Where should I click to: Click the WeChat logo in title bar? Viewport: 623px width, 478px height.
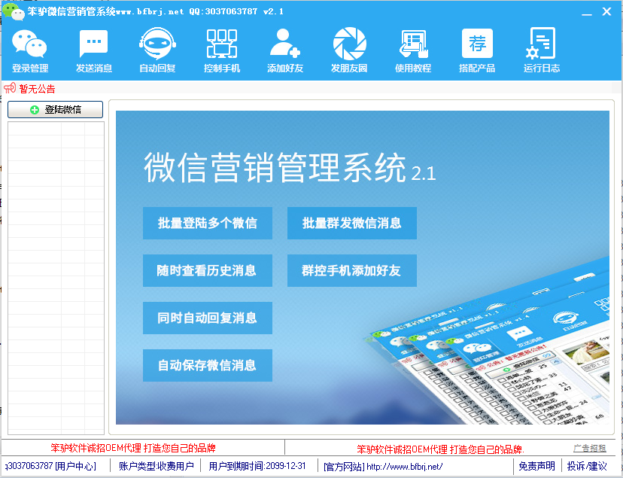click(x=13, y=11)
